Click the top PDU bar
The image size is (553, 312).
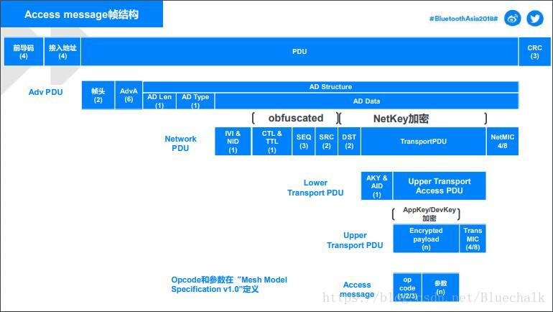click(x=299, y=52)
